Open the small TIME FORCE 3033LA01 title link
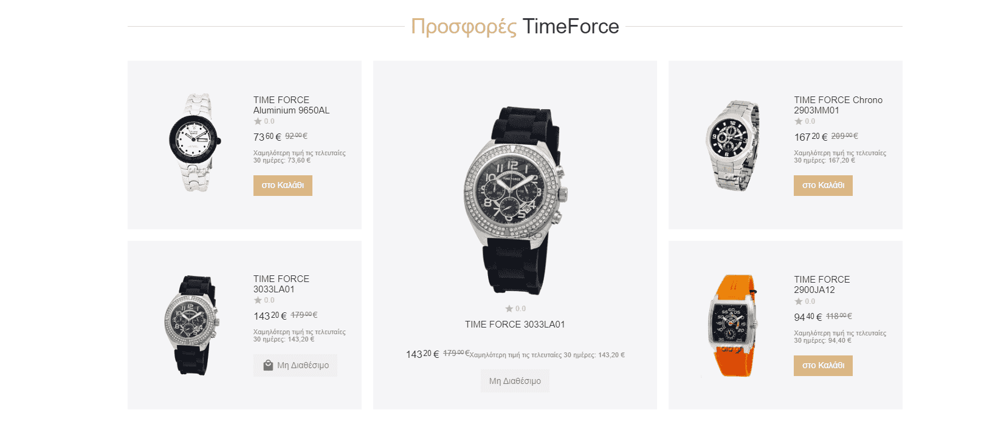The image size is (998, 427). [x=281, y=284]
